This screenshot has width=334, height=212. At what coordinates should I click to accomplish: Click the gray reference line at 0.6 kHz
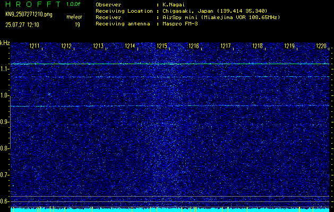pos(170,201)
